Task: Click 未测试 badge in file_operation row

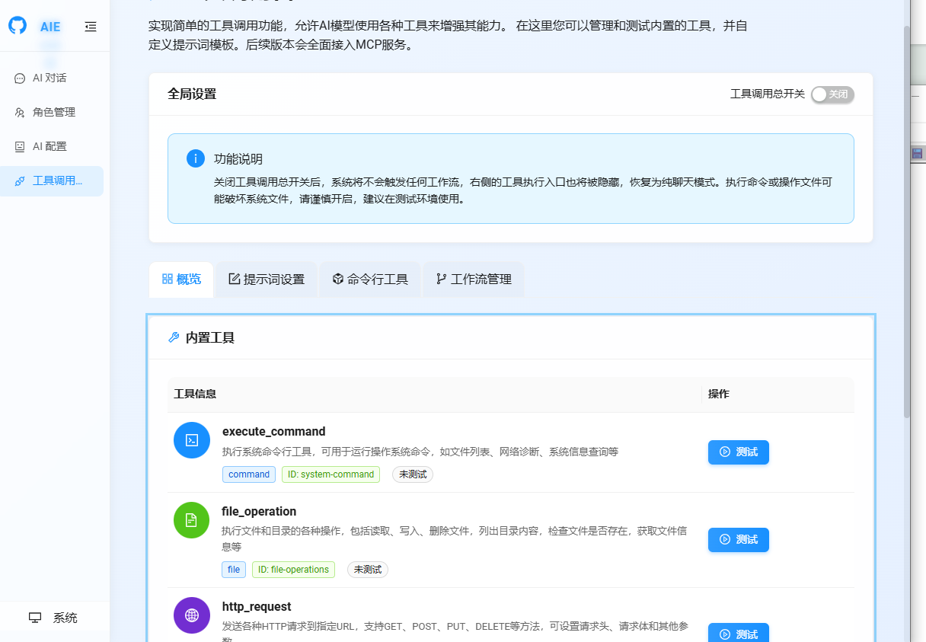Action: [368, 570]
